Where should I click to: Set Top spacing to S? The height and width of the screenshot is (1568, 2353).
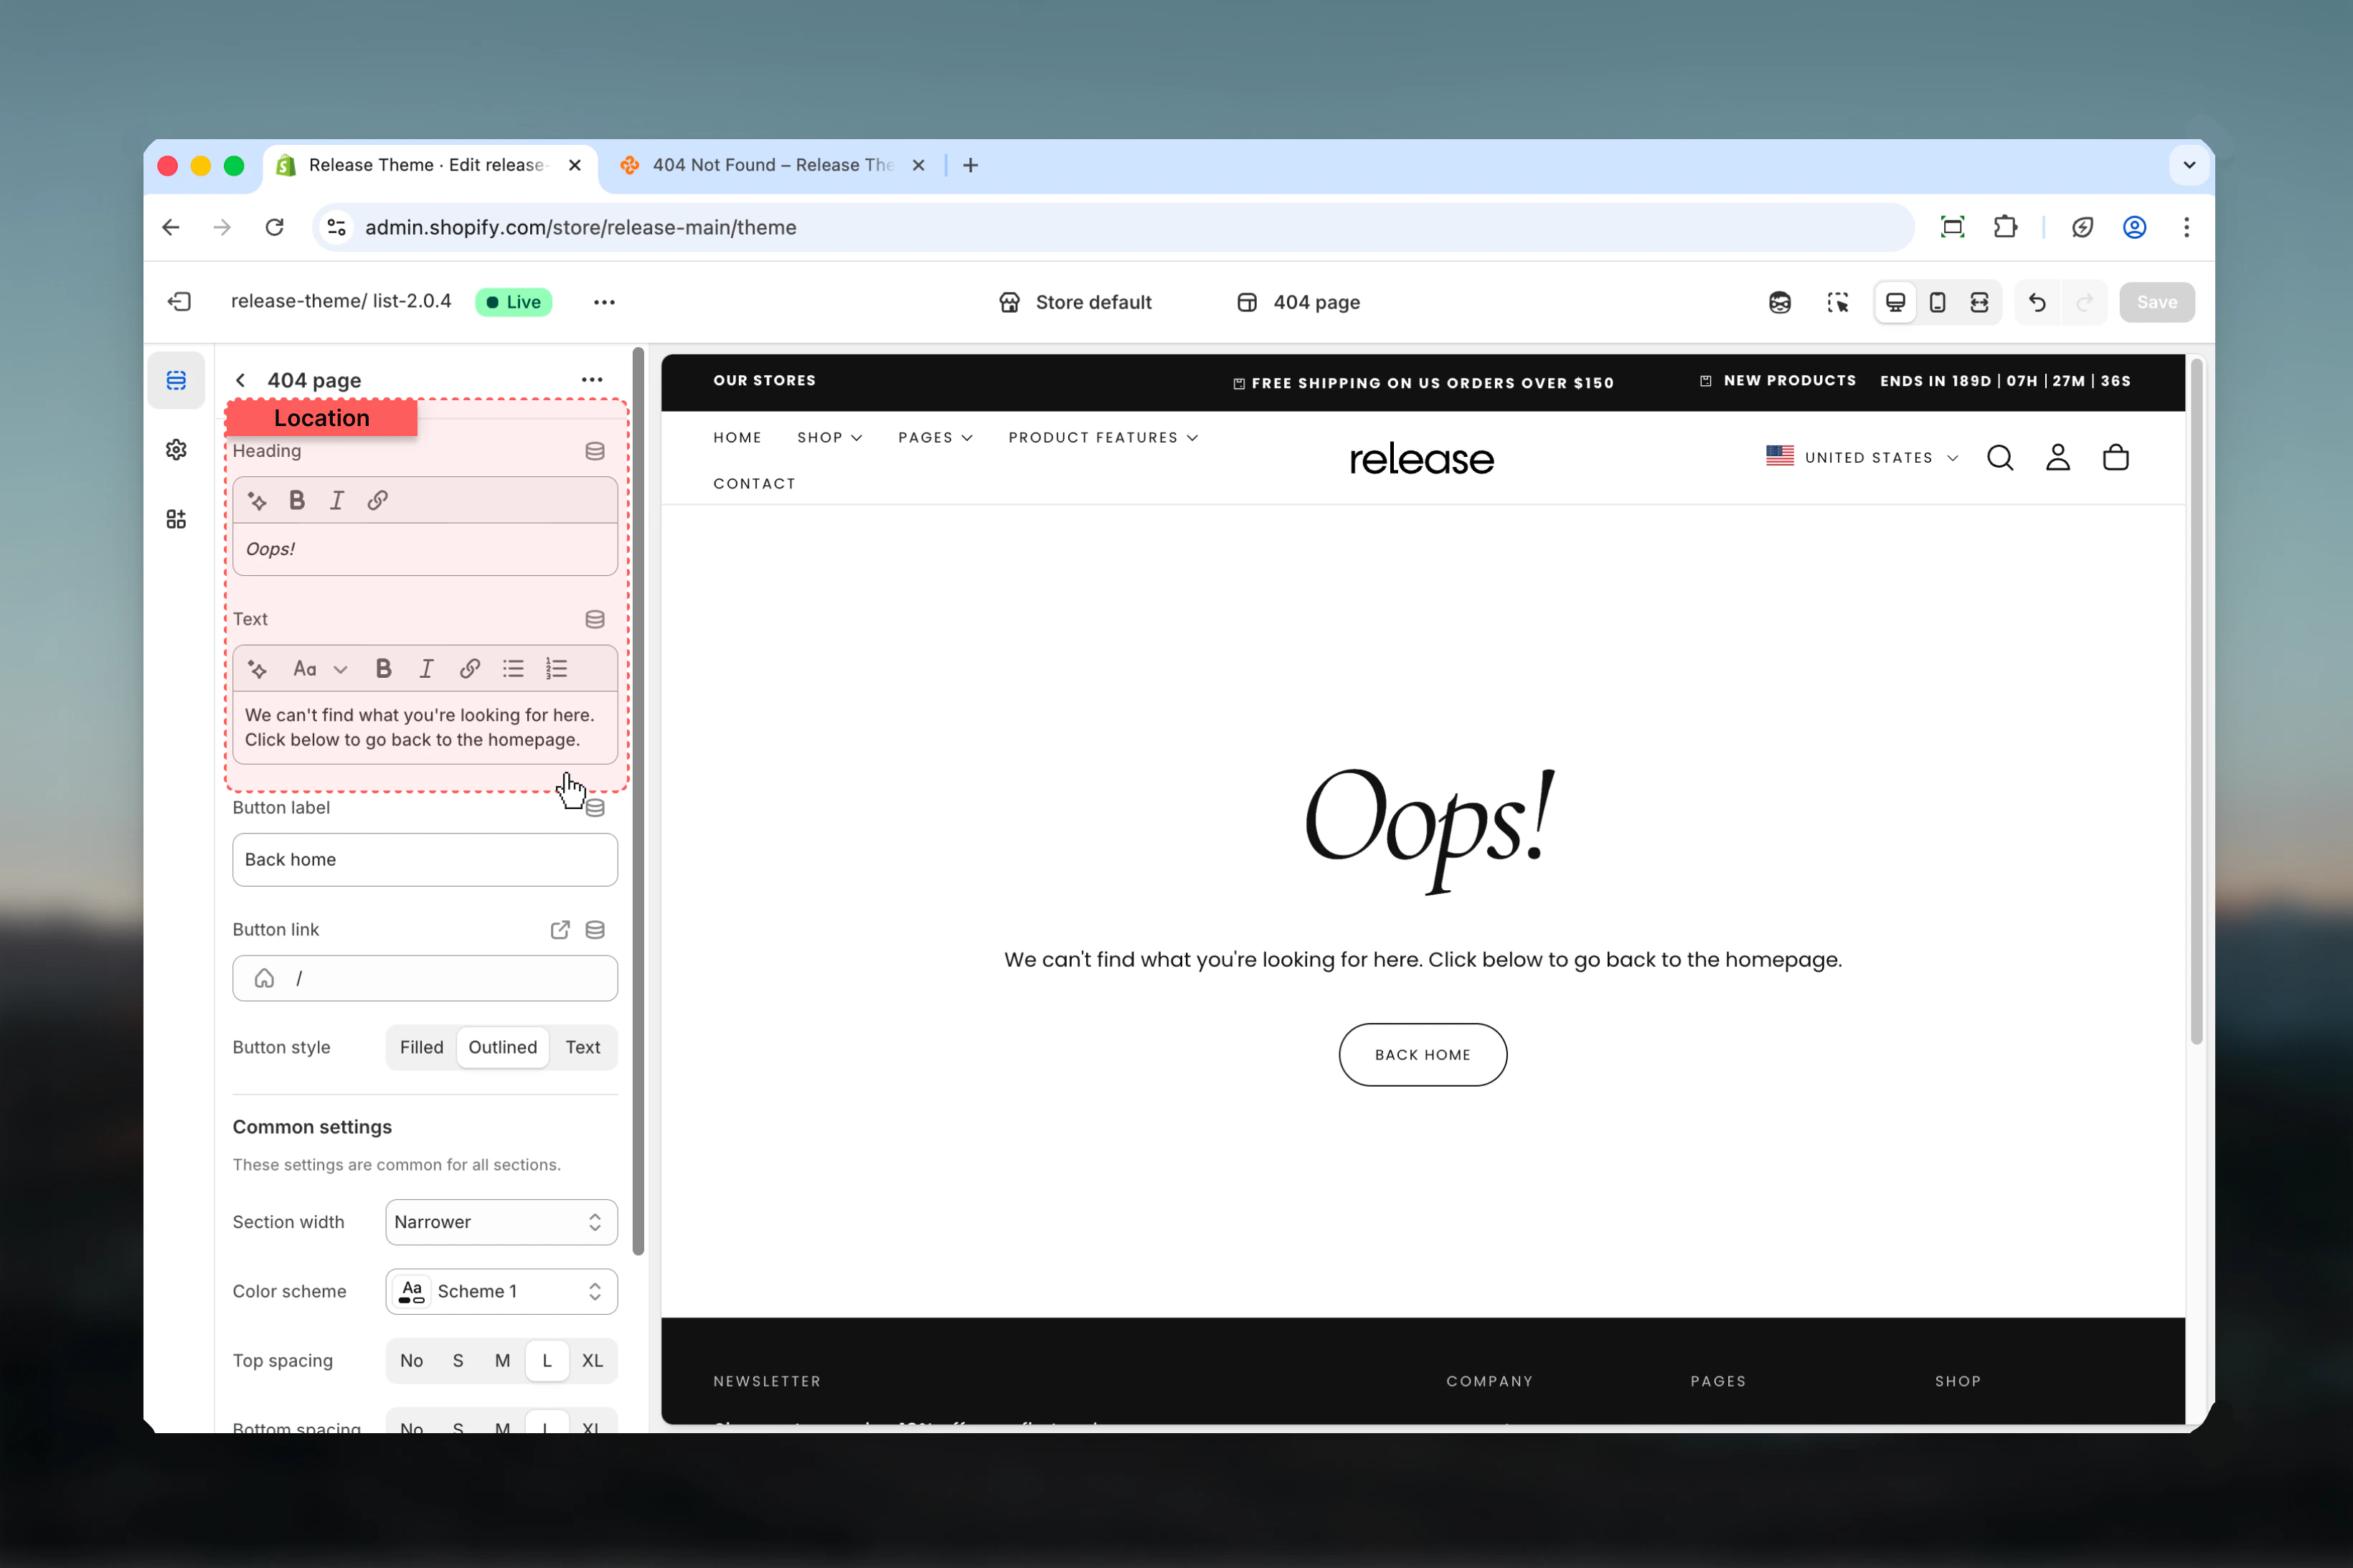pyautogui.click(x=458, y=1361)
